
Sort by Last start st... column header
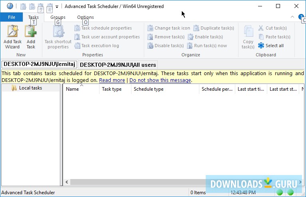283,89
